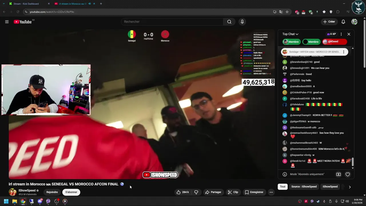This screenshot has width=366, height=206.
Task: Click the Créer create button
Action: tap(329, 22)
